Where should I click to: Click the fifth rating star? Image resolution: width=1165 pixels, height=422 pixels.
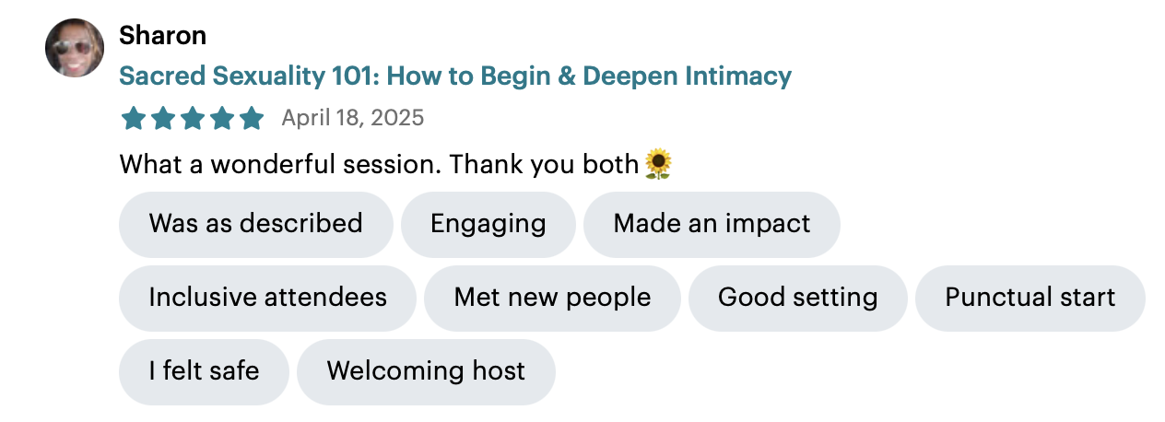251,119
